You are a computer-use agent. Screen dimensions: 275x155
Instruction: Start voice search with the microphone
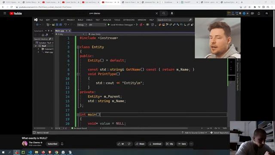click(x=172, y=13)
